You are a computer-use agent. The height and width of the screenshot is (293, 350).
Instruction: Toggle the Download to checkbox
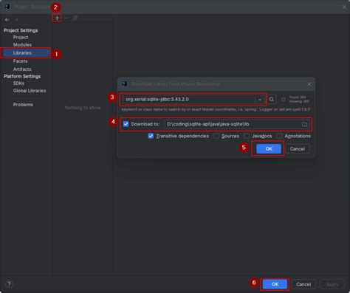click(x=126, y=124)
